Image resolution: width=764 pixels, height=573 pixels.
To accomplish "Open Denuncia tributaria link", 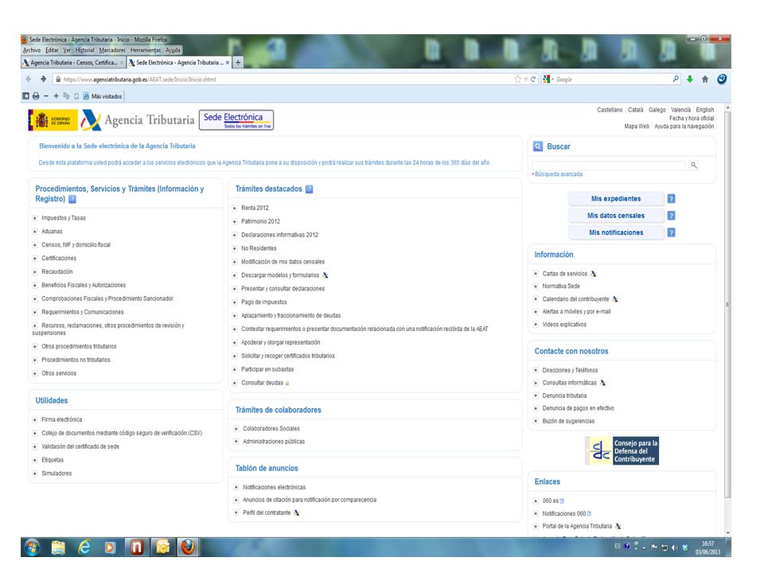I will [x=564, y=396].
